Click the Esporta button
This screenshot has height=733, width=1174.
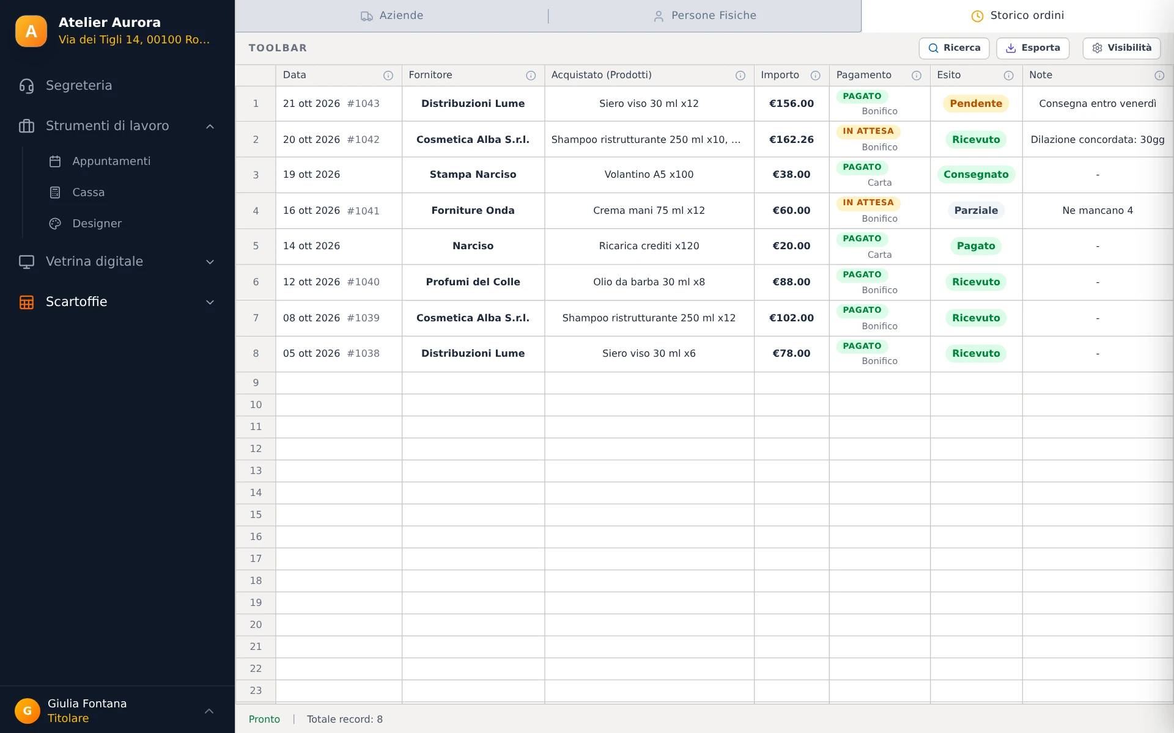click(x=1033, y=48)
